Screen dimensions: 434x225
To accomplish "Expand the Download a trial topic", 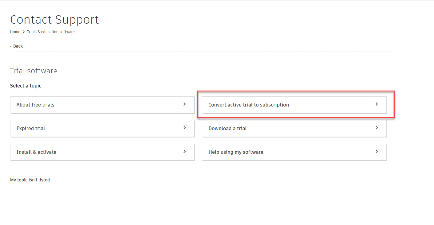I will (294, 128).
